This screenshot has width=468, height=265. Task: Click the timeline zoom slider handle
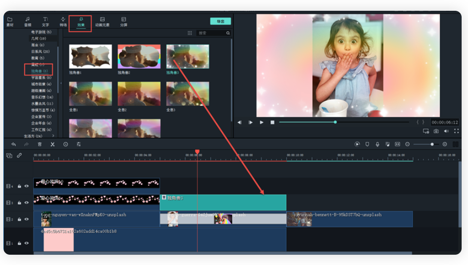tap(432, 144)
